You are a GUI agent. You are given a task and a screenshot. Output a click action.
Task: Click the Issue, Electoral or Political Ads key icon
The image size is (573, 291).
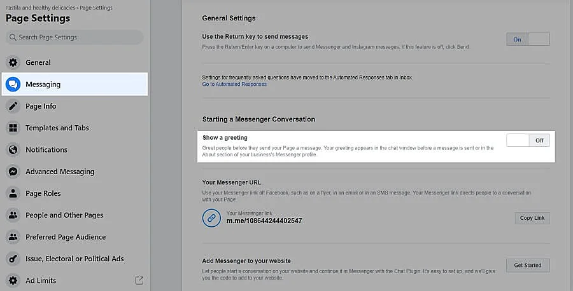coord(13,259)
